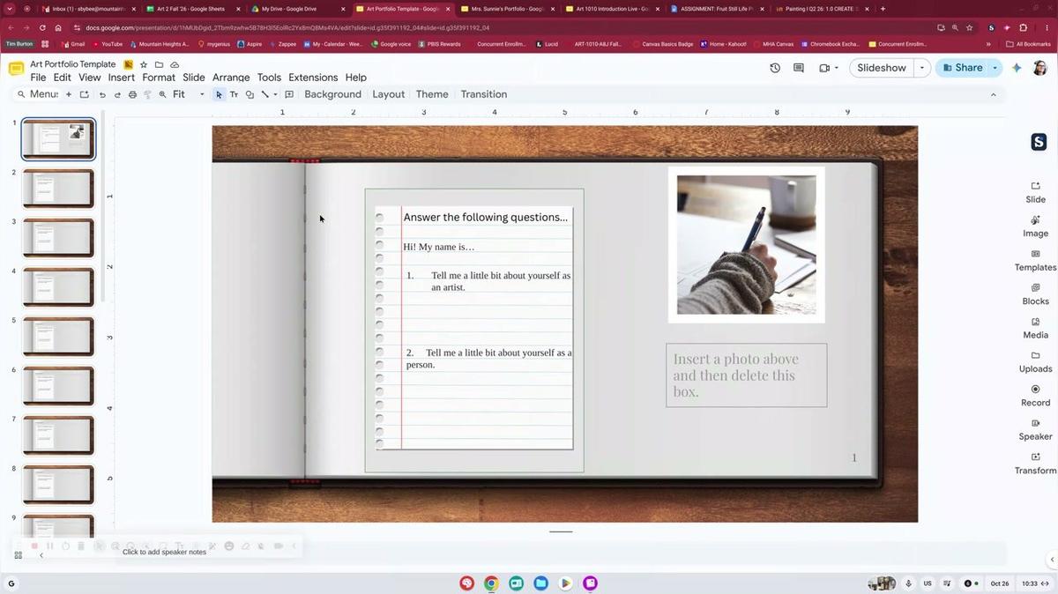Open the Extensions menu
1058x594 pixels.
pos(313,78)
